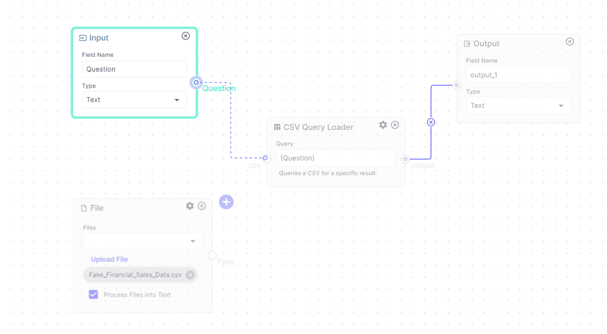Click the Query field containing {Question}

coord(336,158)
